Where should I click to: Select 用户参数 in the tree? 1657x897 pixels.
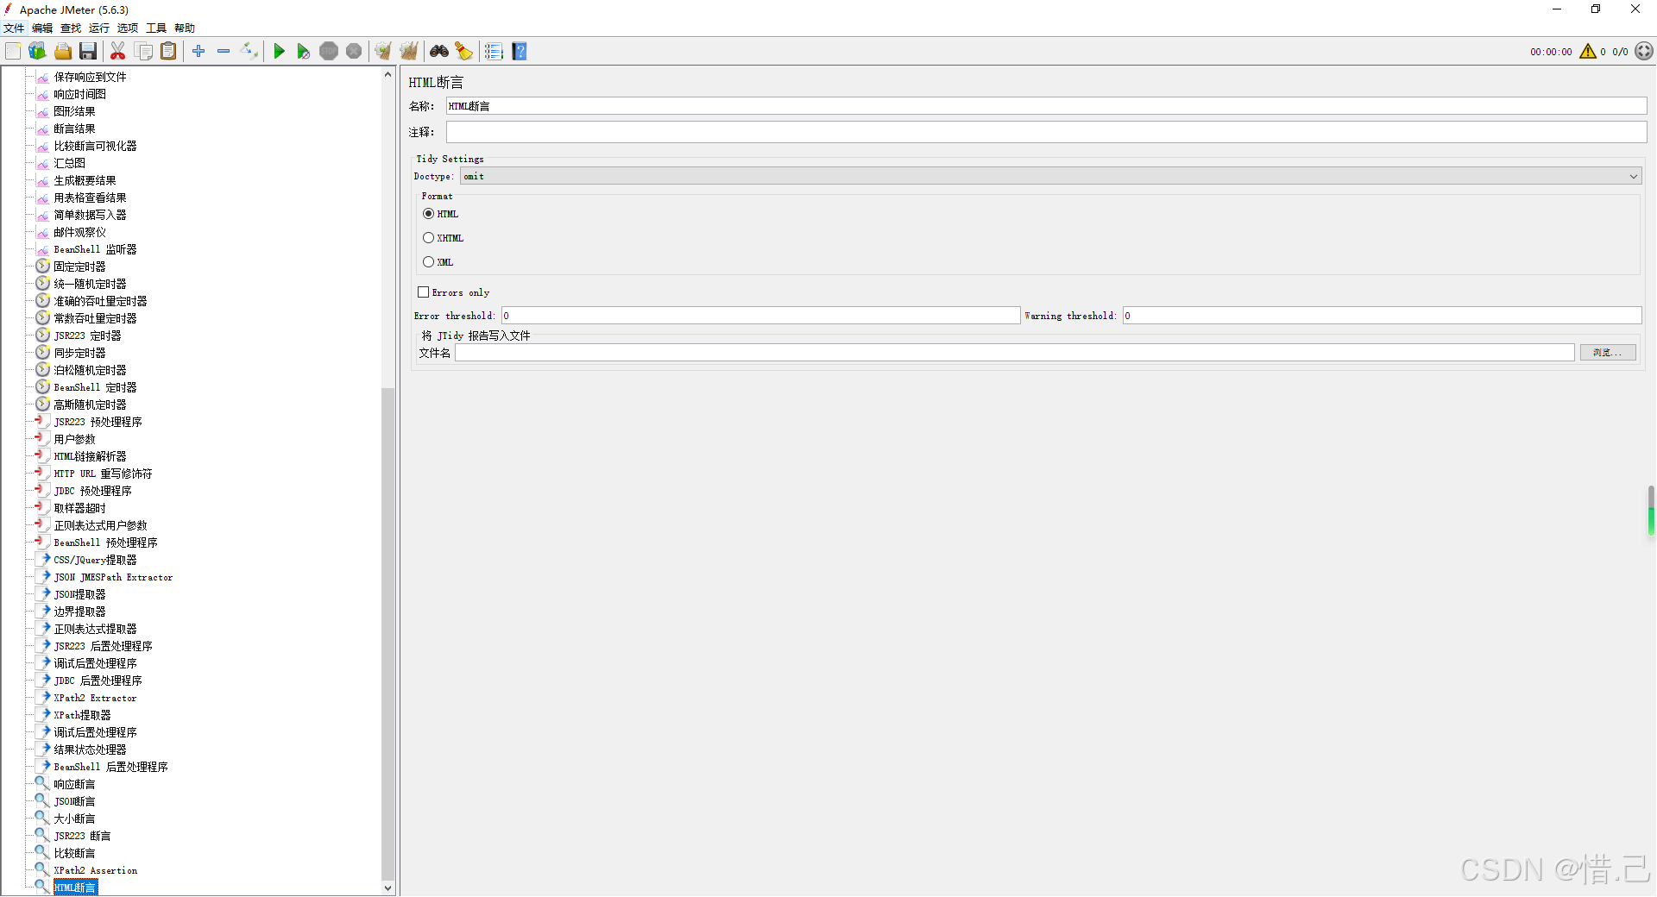click(74, 439)
